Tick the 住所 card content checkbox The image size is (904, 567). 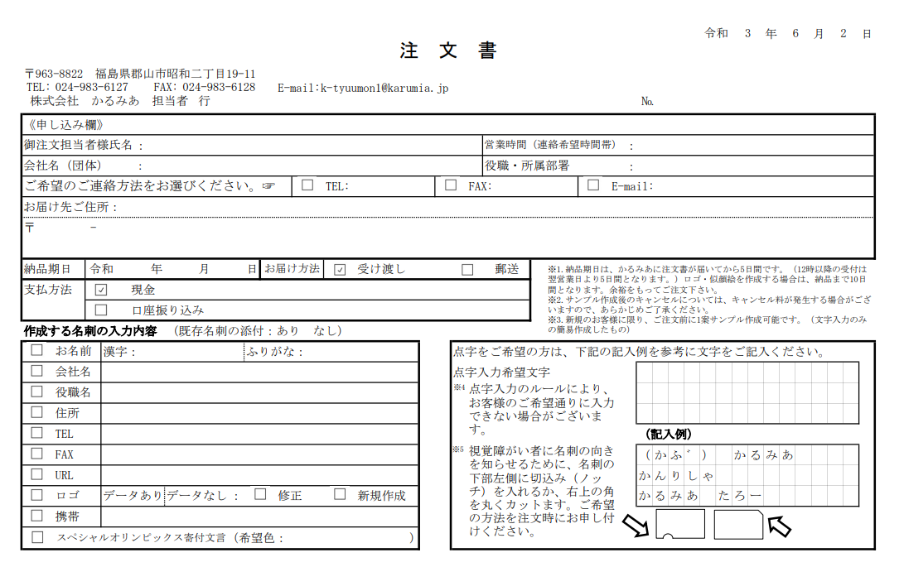tap(37, 412)
